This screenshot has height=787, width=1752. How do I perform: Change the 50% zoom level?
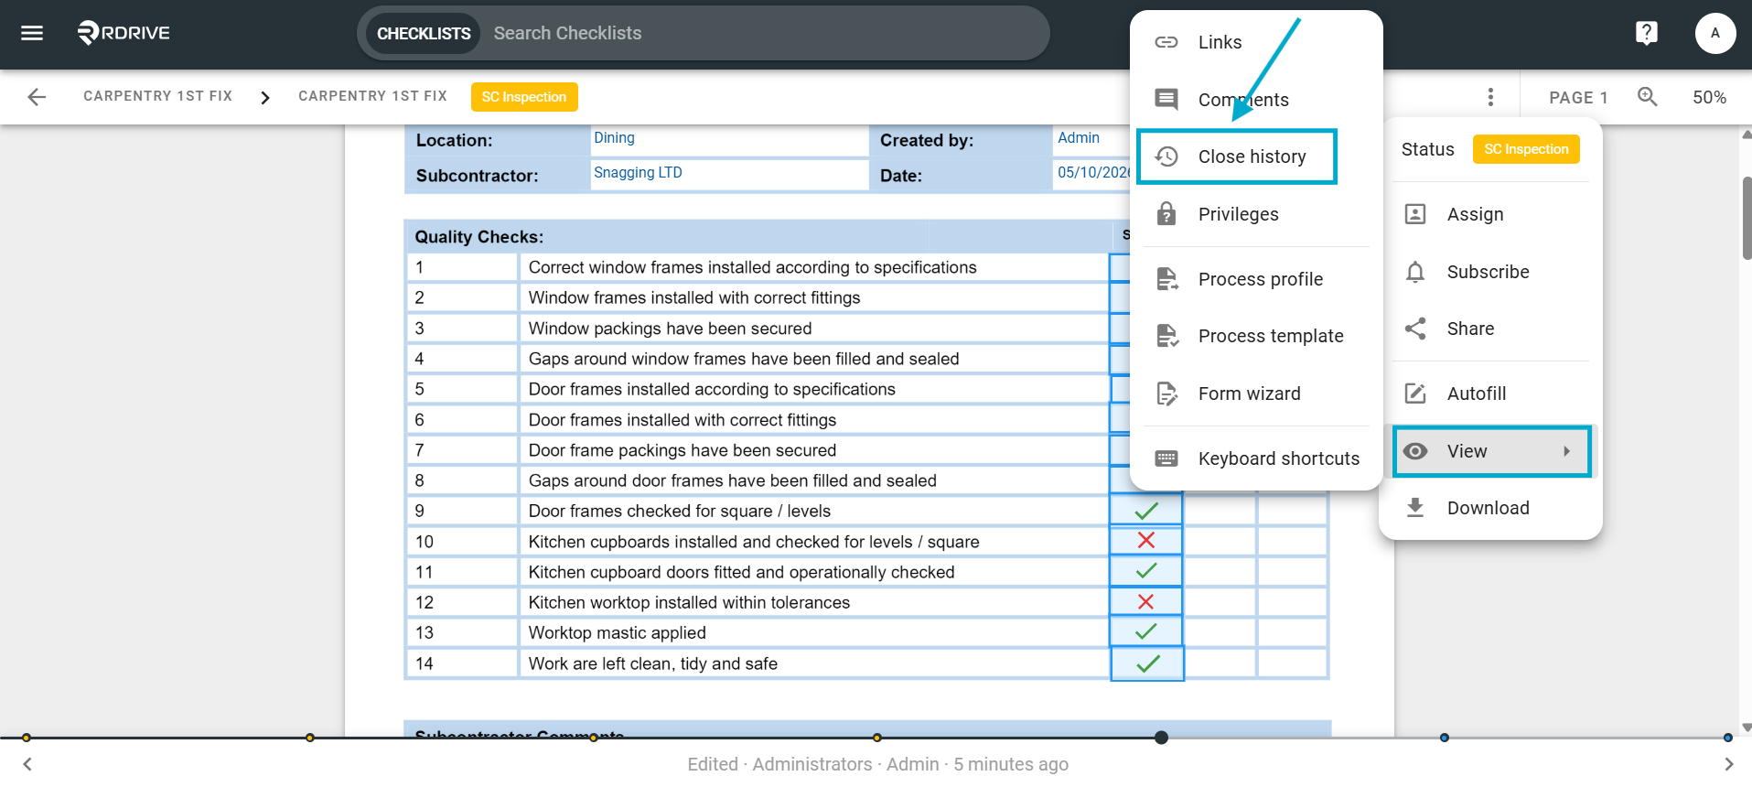point(1709,97)
